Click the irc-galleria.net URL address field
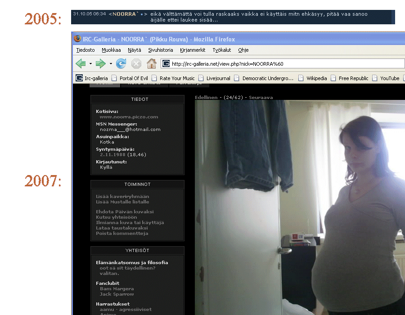 click(283, 63)
